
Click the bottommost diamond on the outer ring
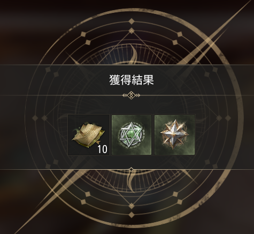coord(132,215)
